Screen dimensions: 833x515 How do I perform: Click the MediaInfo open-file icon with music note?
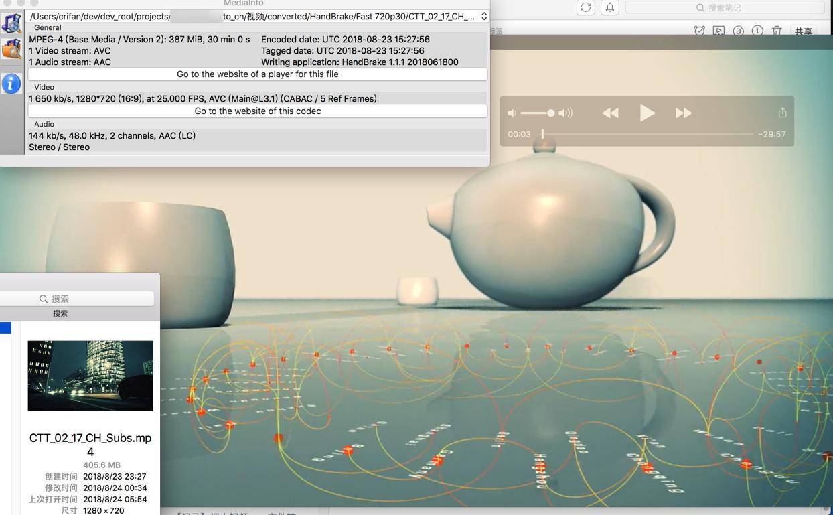point(11,23)
